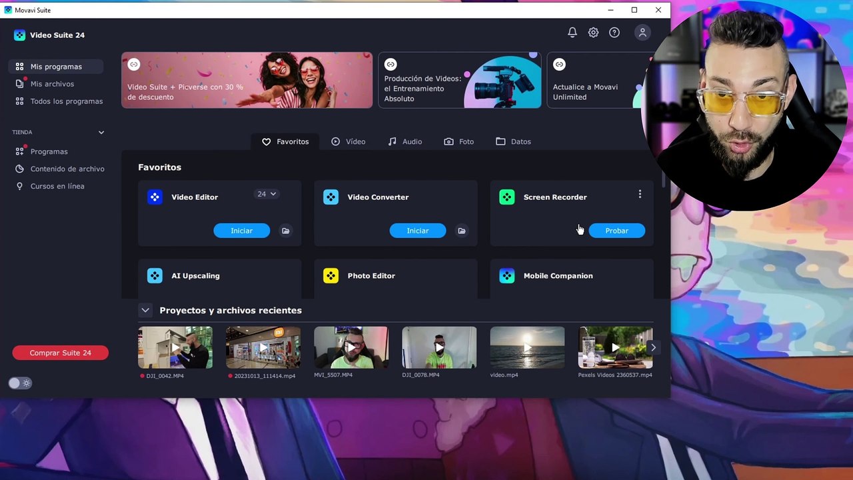Collapse the Tienda sidebar section
The width and height of the screenshot is (853, 480).
coord(101,133)
